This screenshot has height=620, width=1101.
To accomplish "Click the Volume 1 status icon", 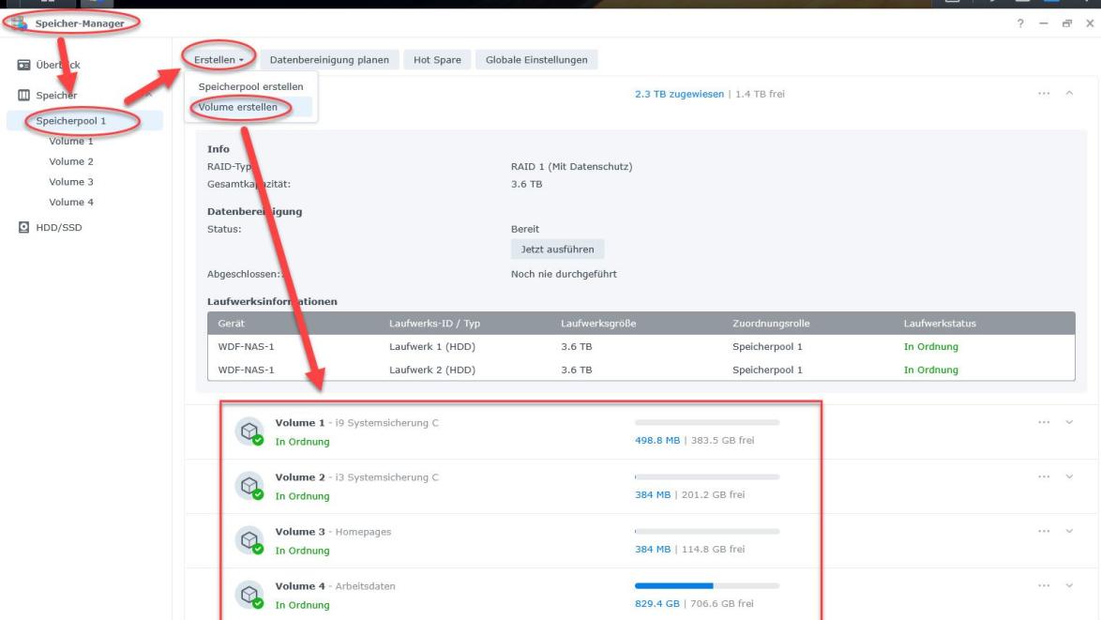I will [x=249, y=431].
